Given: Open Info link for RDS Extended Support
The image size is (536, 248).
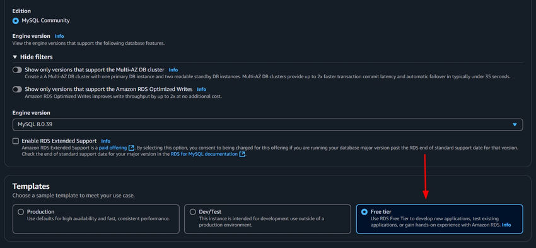Looking at the screenshot, I should (106, 141).
